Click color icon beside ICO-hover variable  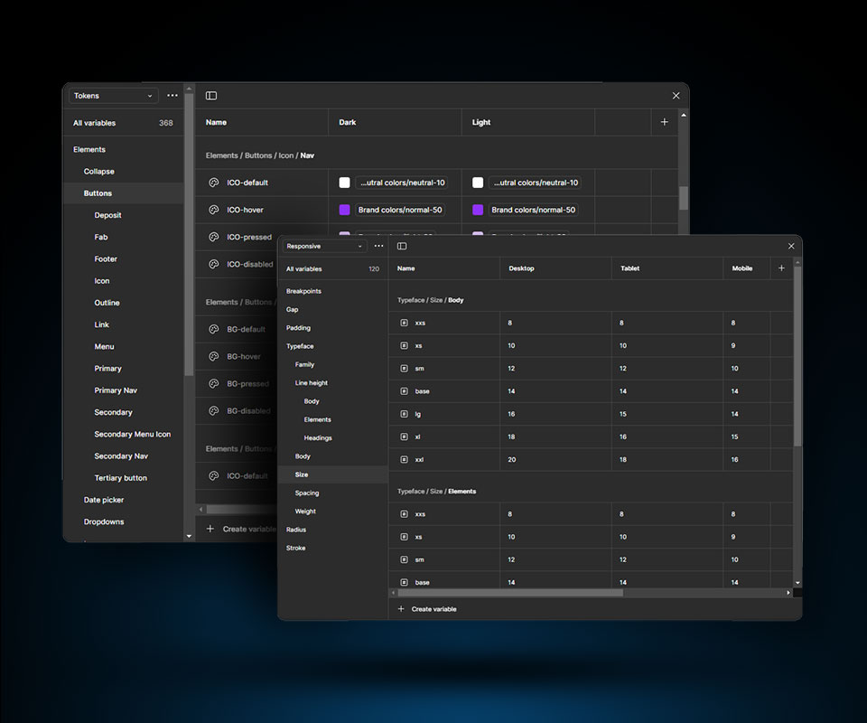tap(214, 210)
